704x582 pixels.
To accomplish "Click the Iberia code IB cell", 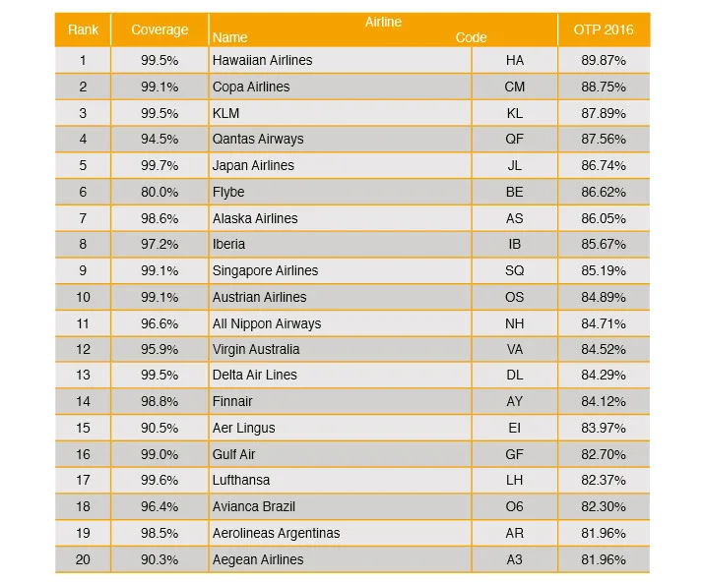I will (515, 245).
